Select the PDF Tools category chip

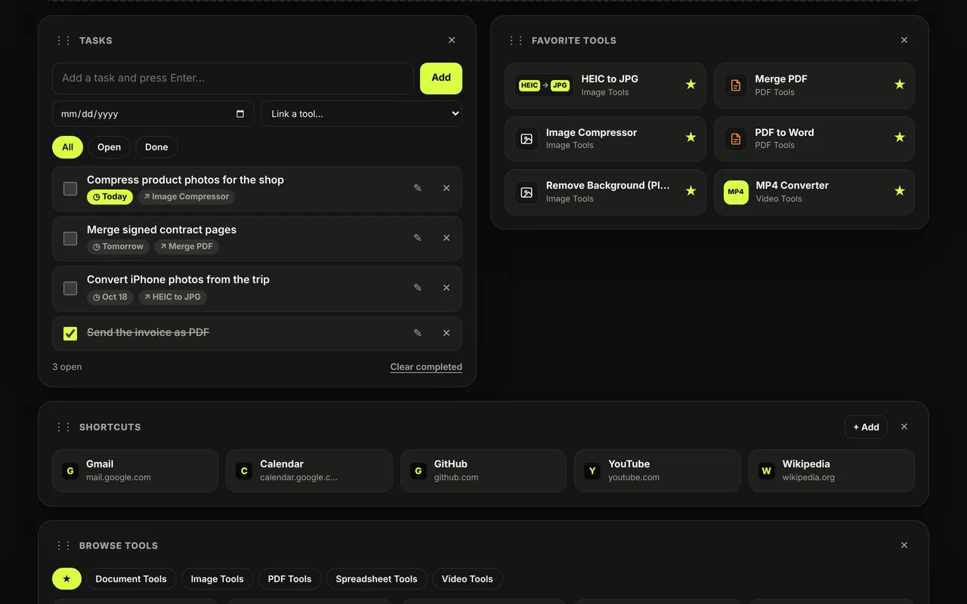click(x=289, y=579)
